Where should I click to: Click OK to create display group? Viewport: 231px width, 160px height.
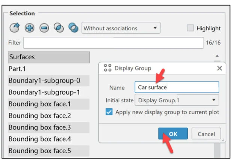[173, 134]
